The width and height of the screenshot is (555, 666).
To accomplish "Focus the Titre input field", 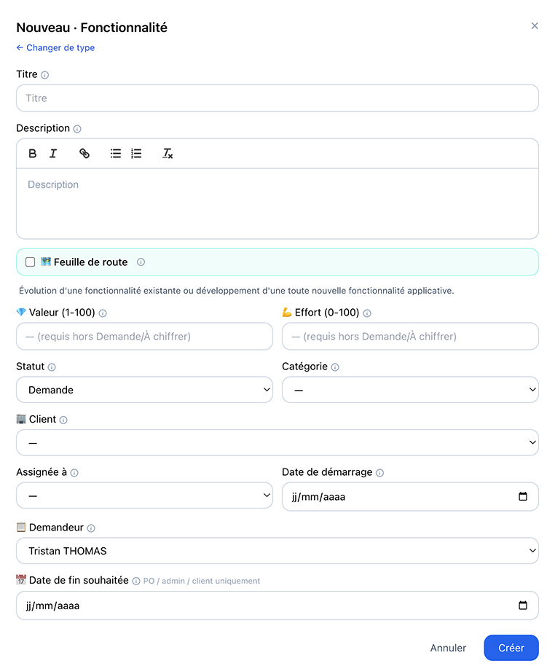I will tap(277, 98).
